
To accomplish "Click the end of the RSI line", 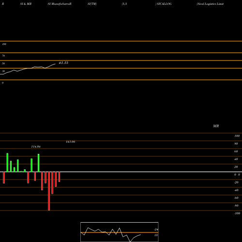I will pyautogui.click(x=55, y=64).
